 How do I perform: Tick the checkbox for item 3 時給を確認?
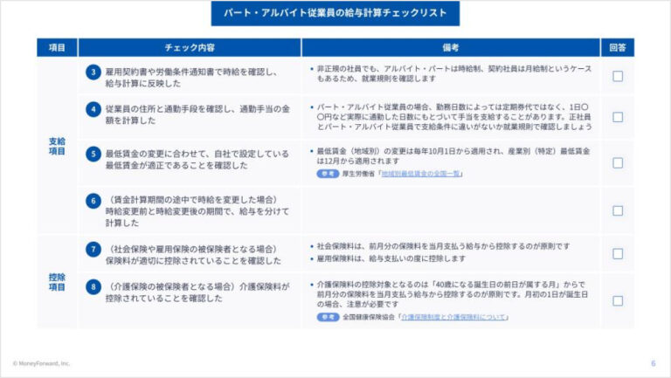(x=618, y=76)
